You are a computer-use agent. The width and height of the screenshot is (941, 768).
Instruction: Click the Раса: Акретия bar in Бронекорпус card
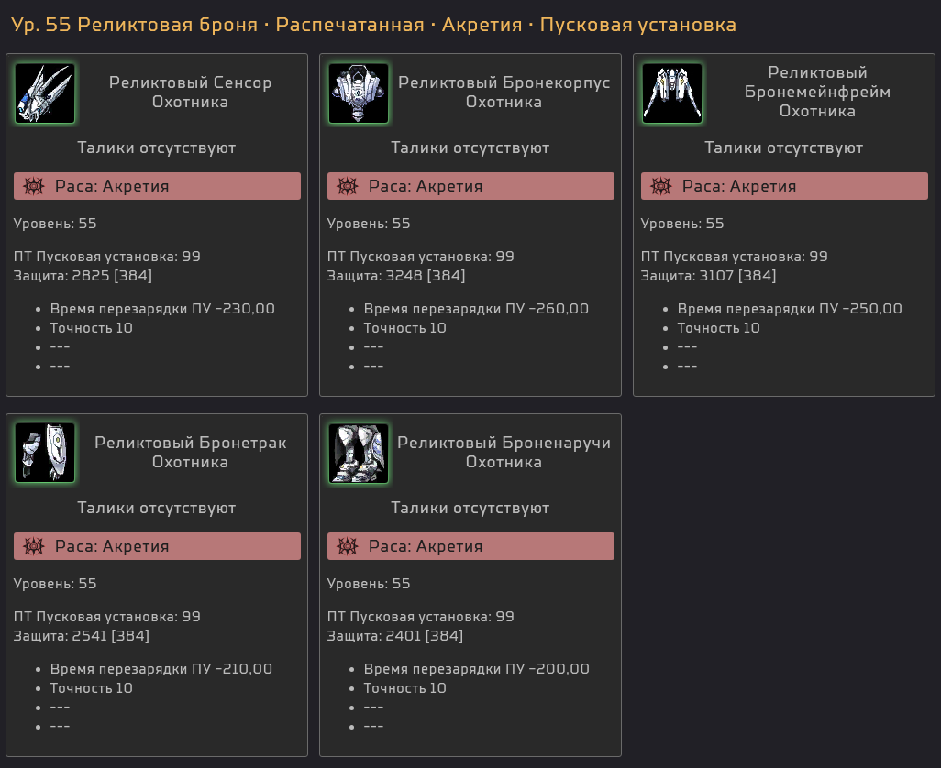point(470,186)
